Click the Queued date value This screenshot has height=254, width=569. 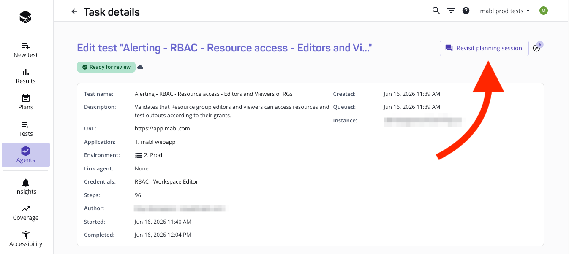coord(412,107)
